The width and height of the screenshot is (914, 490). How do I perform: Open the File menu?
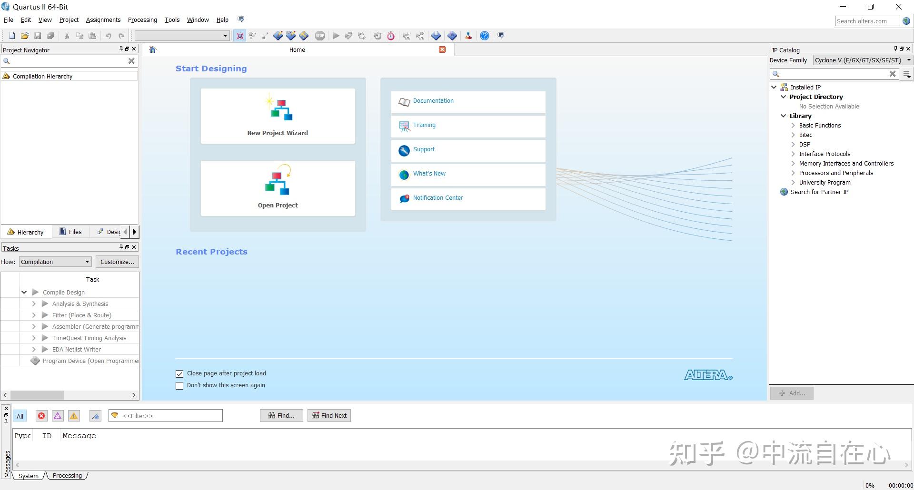[x=9, y=20]
